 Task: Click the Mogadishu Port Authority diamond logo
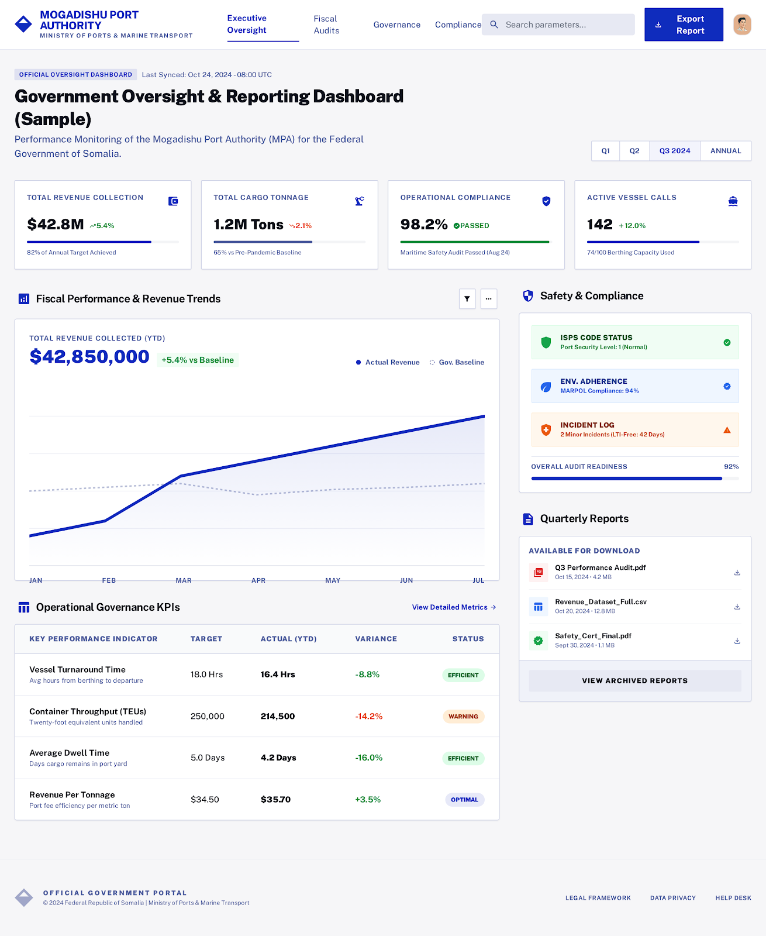[x=23, y=25]
